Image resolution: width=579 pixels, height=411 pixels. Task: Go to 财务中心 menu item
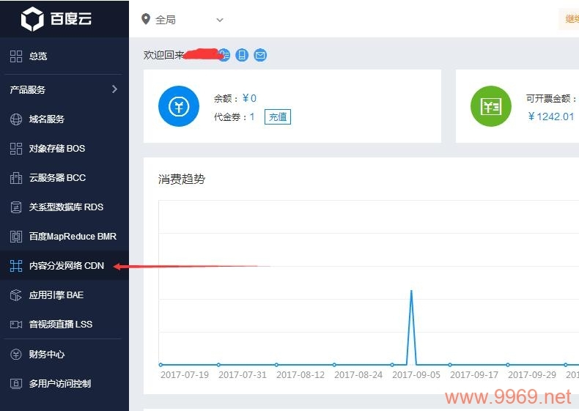(64, 354)
